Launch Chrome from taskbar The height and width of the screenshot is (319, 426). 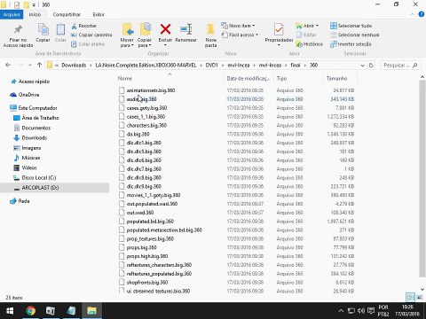point(30,311)
